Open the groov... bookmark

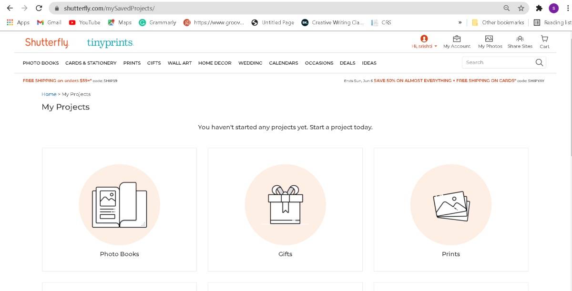click(x=214, y=22)
